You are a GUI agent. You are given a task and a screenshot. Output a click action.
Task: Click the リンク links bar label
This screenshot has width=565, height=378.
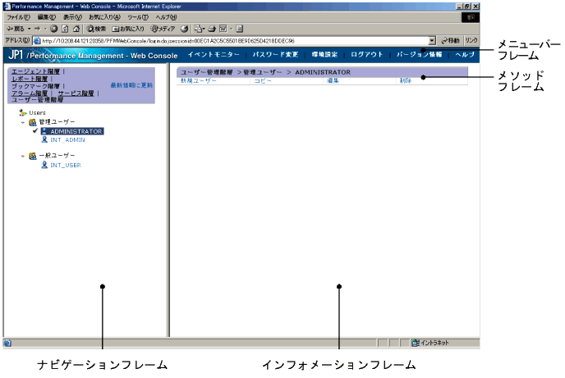(x=471, y=40)
